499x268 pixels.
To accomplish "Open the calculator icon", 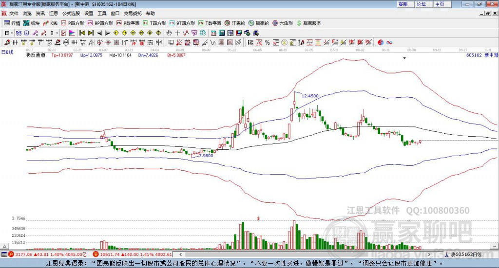I will coord(222,33).
